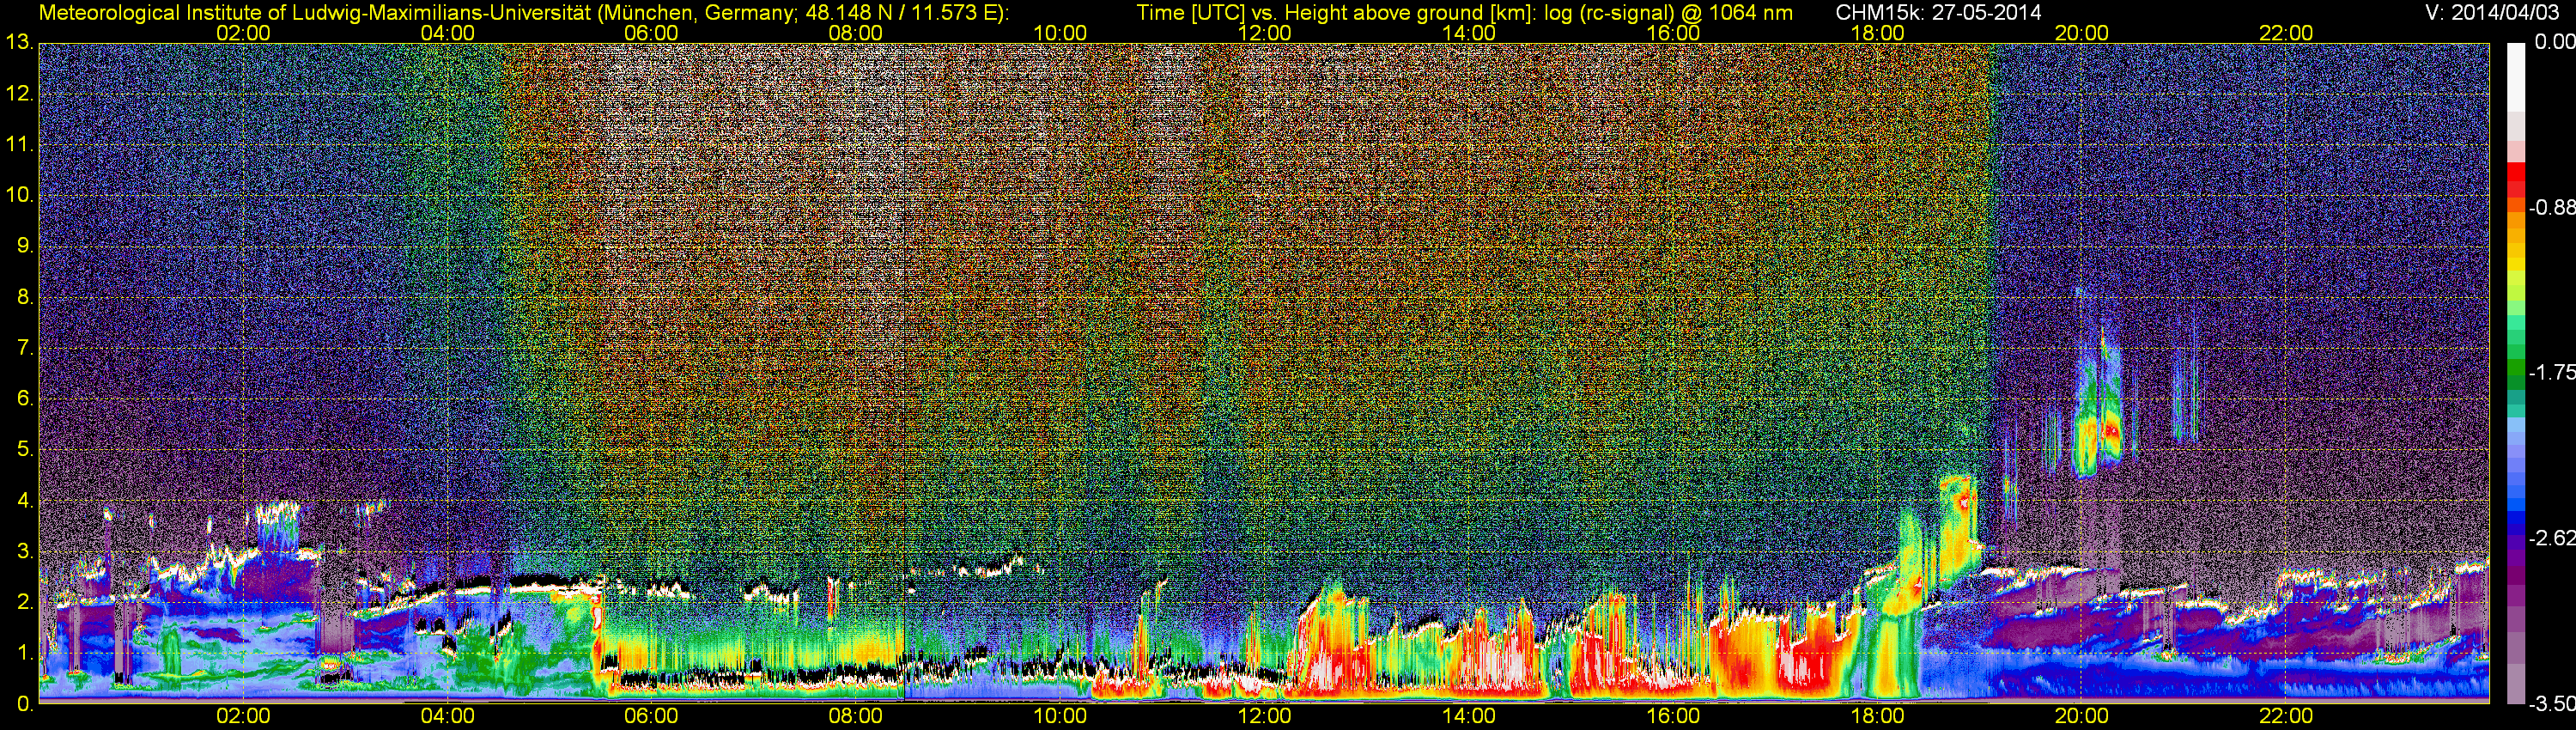
Task: Click the -3.50 minimum colorbar label
Action: click(x=2552, y=704)
